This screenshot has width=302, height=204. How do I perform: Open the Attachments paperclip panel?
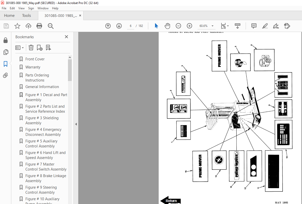[6, 75]
